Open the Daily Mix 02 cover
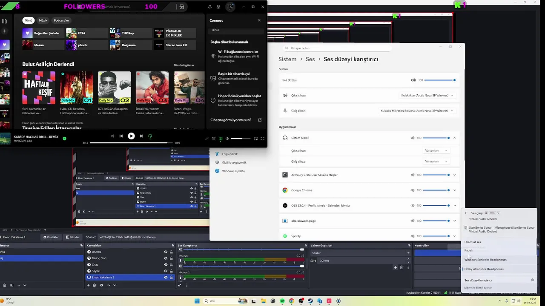Screen dimensions: 545x306 tap(114, 88)
